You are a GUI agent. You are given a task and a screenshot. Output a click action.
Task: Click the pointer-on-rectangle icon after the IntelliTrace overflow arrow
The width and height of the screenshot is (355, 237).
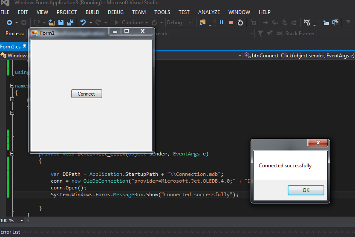click(326, 23)
